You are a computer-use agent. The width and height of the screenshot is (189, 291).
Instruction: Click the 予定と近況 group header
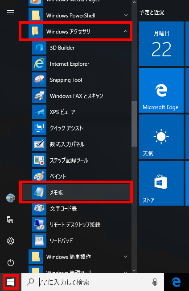point(152,12)
